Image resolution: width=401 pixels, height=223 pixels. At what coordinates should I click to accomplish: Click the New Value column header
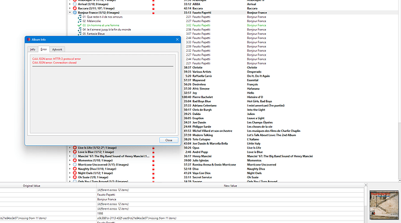pyautogui.click(x=230, y=186)
